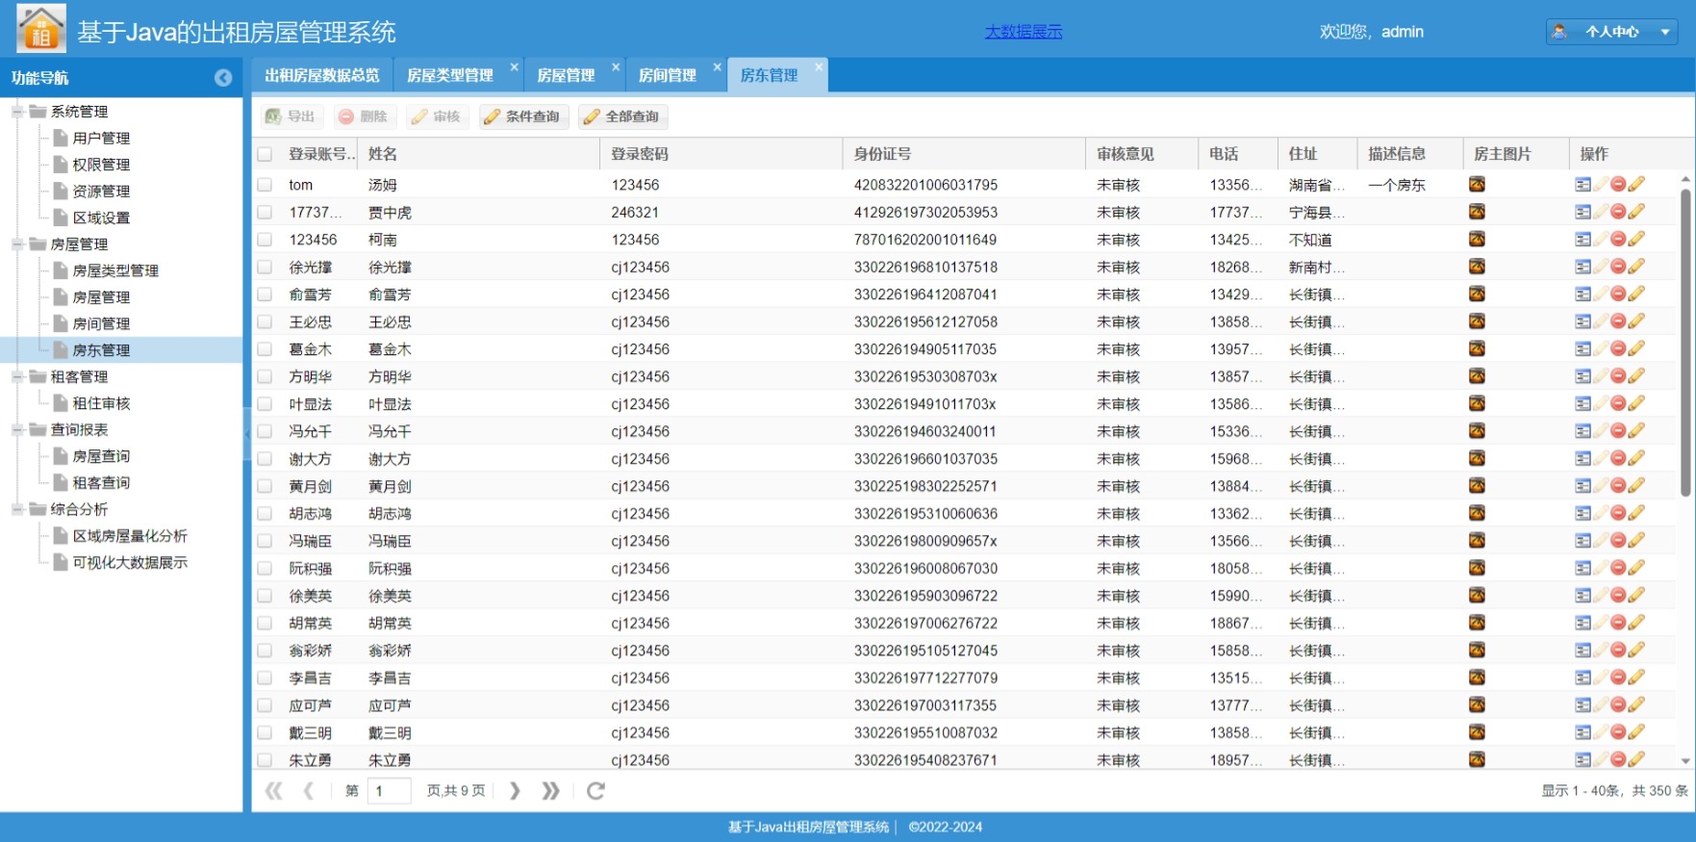1696x842 pixels.
Task: Click 全部查询 button
Action: click(623, 116)
